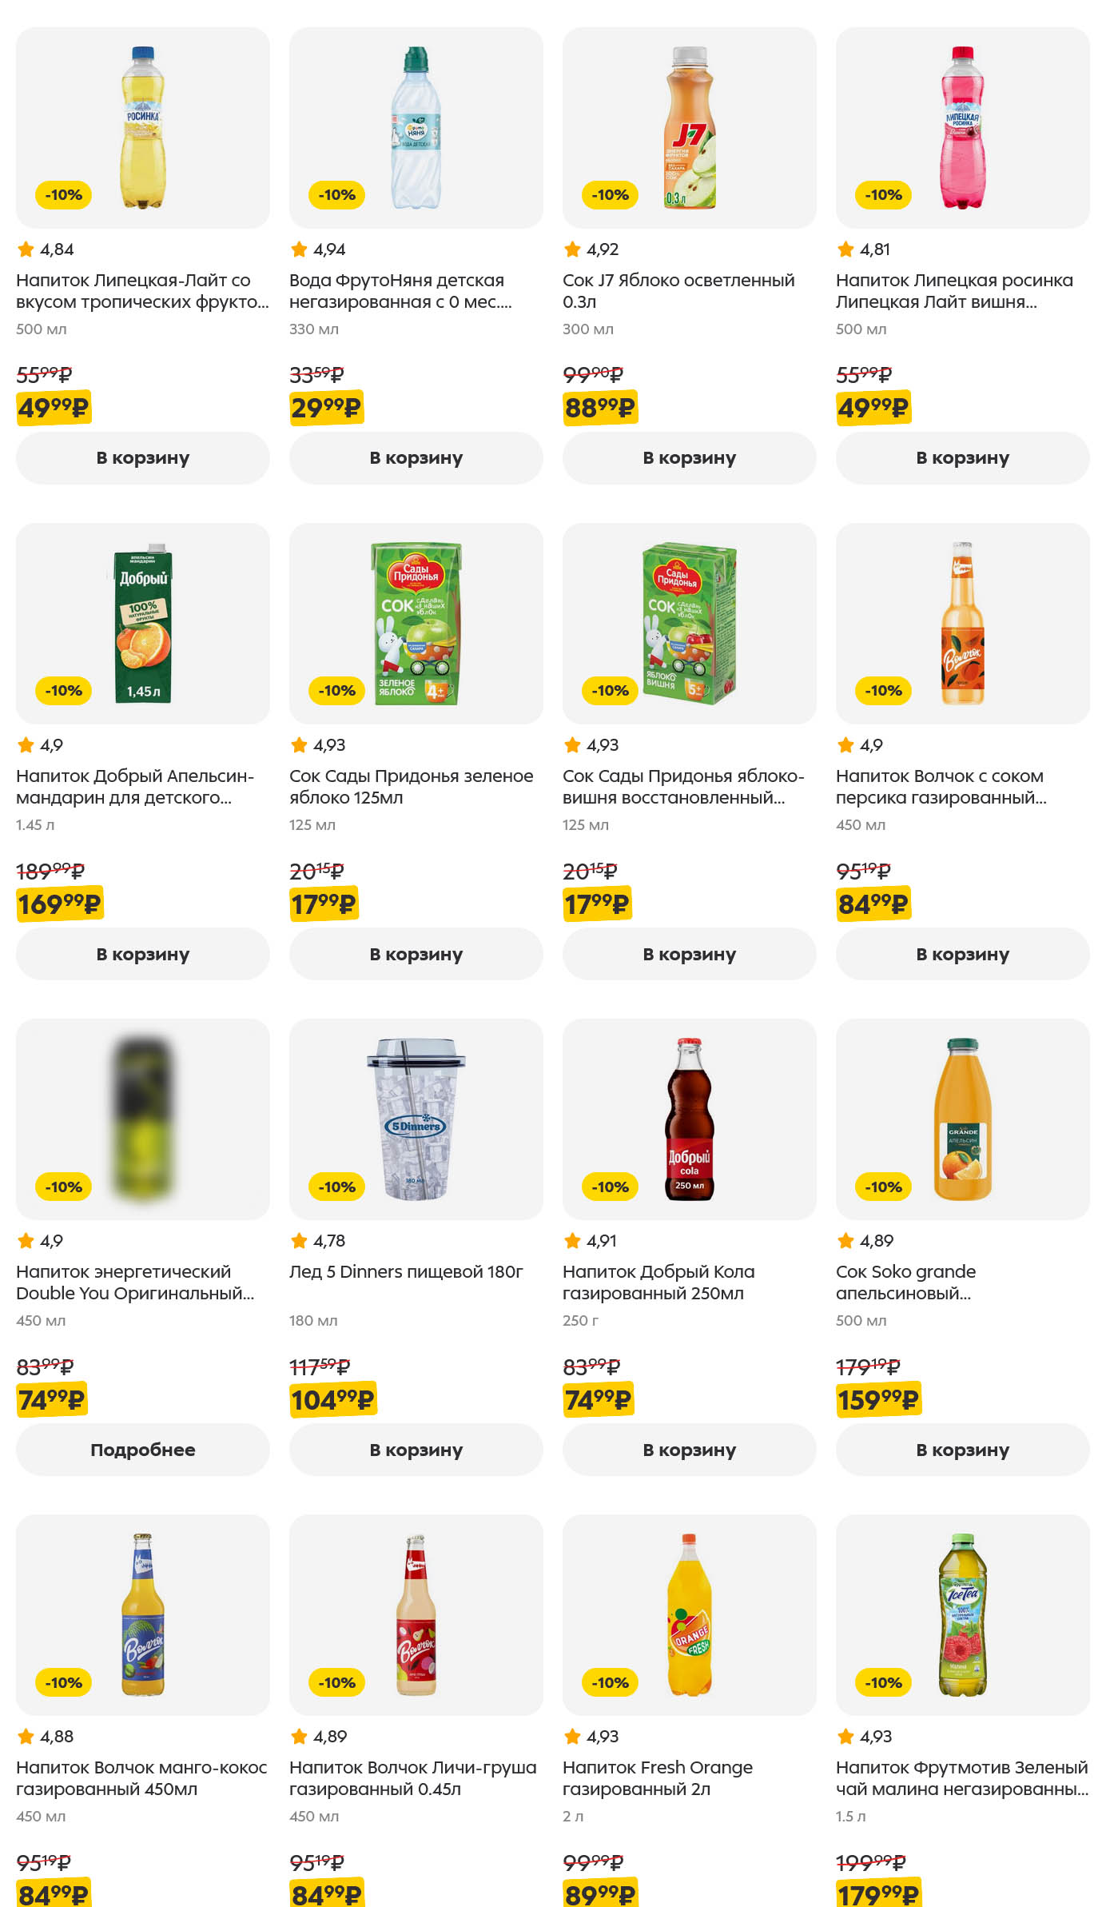
Task: Click the star rating icon of FrutoNyanya water
Action: pos(300,249)
